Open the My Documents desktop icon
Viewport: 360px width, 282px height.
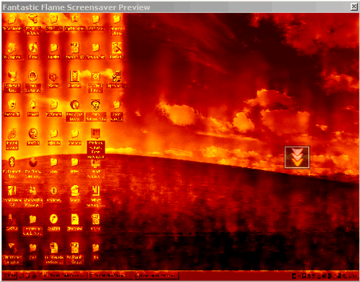pos(11,19)
